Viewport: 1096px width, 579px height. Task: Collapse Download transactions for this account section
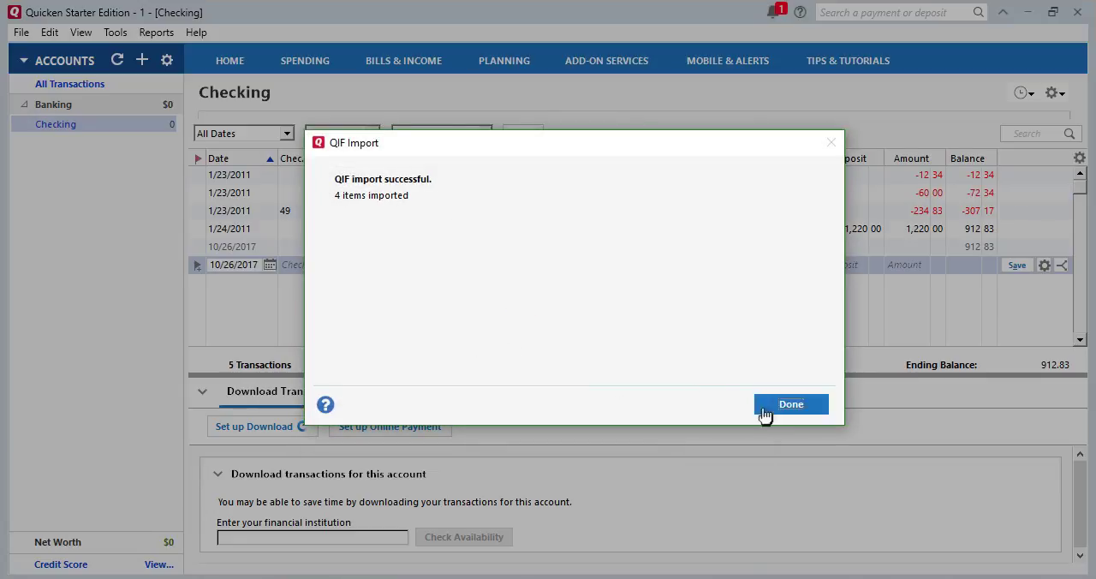(x=217, y=474)
